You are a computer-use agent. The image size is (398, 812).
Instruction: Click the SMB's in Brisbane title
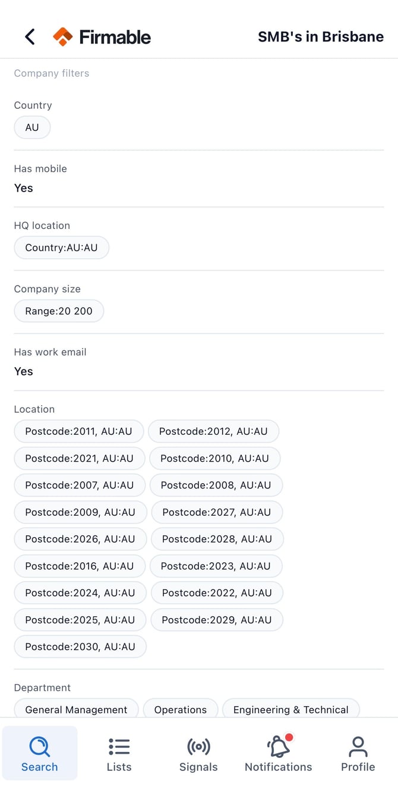[x=321, y=37]
